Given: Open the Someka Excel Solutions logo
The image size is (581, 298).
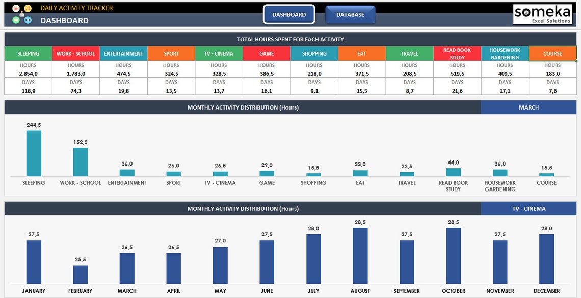Looking at the screenshot, I should coord(543,14).
